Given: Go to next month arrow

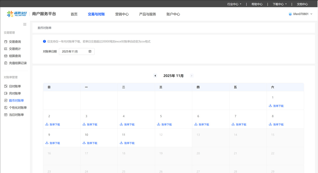Looking at the screenshot, I should pos(192,76).
